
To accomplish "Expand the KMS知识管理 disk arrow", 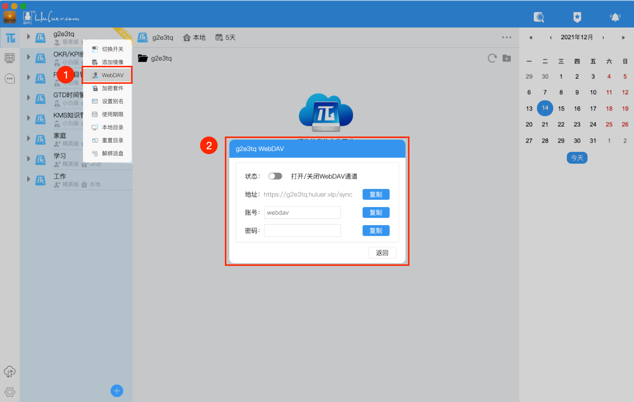I will pyautogui.click(x=28, y=118).
